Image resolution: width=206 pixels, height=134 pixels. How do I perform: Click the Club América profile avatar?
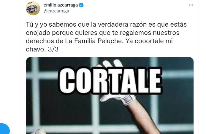pyautogui.click(x=33, y=8)
